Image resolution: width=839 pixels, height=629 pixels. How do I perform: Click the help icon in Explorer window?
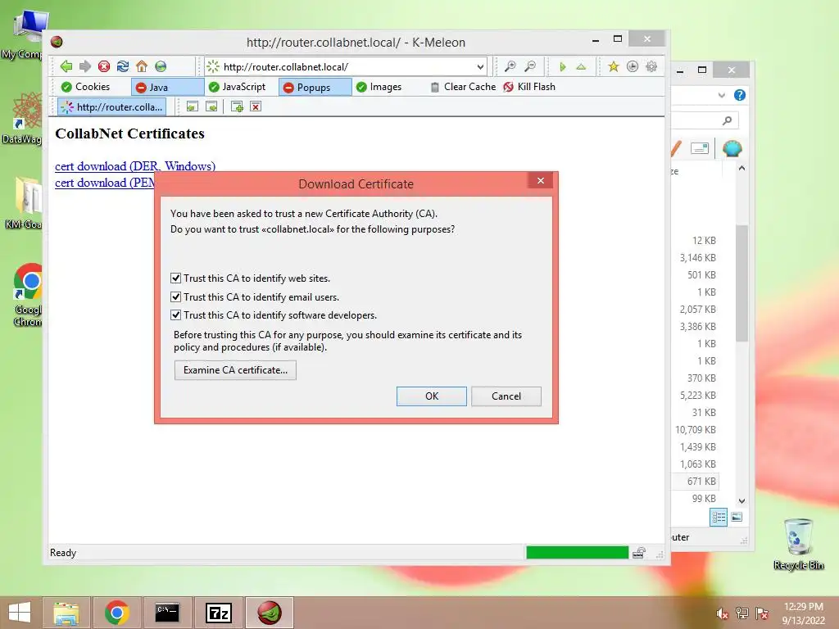[740, 95]
